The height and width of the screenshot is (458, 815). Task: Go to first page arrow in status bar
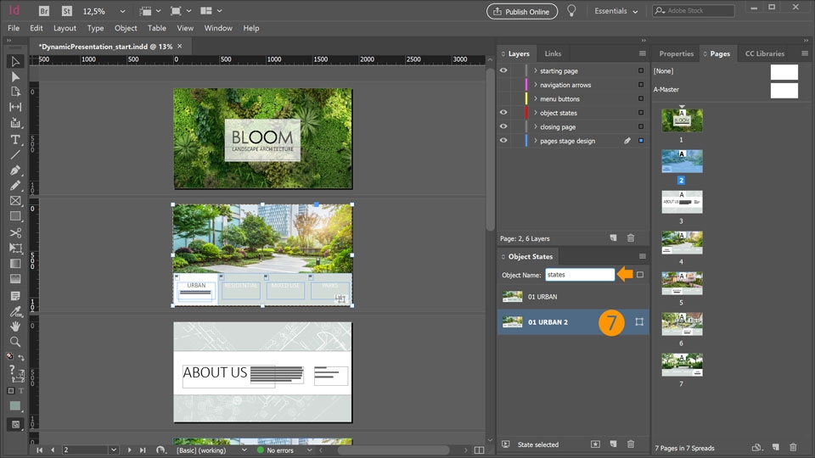click(x=40, y=450)
